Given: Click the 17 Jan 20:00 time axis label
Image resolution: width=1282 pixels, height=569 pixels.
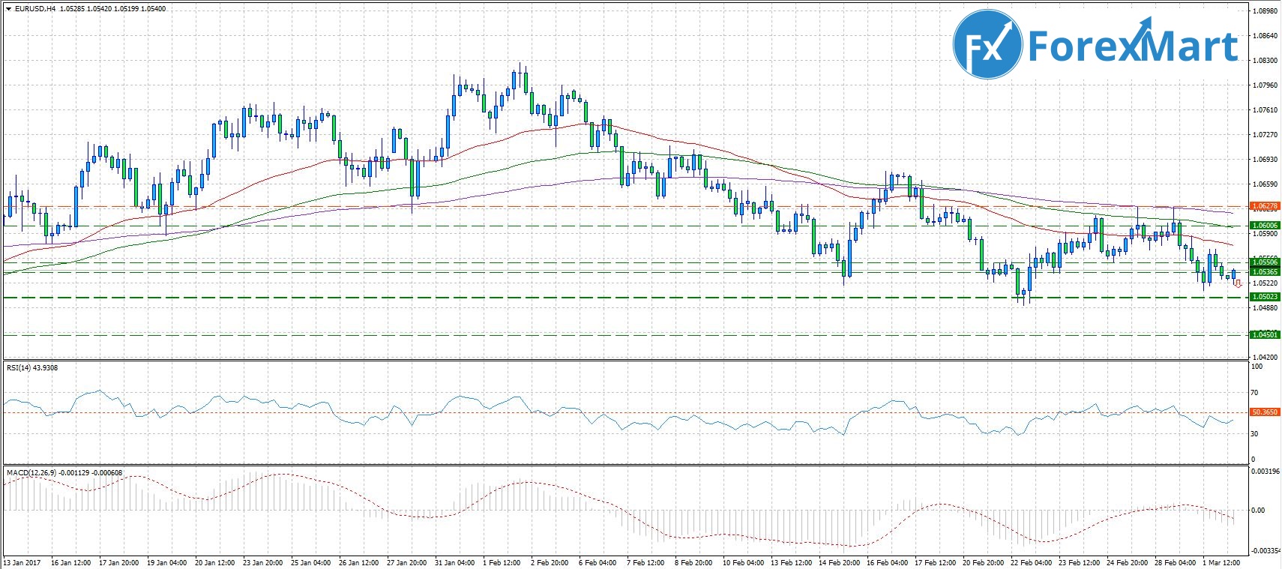Looking at the screenshot, I should click(x=118, y=562).
